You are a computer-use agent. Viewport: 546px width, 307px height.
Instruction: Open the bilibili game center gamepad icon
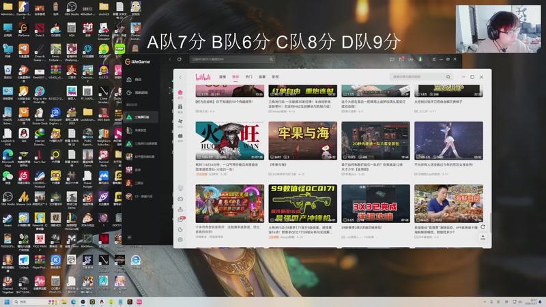click(180, 199)
